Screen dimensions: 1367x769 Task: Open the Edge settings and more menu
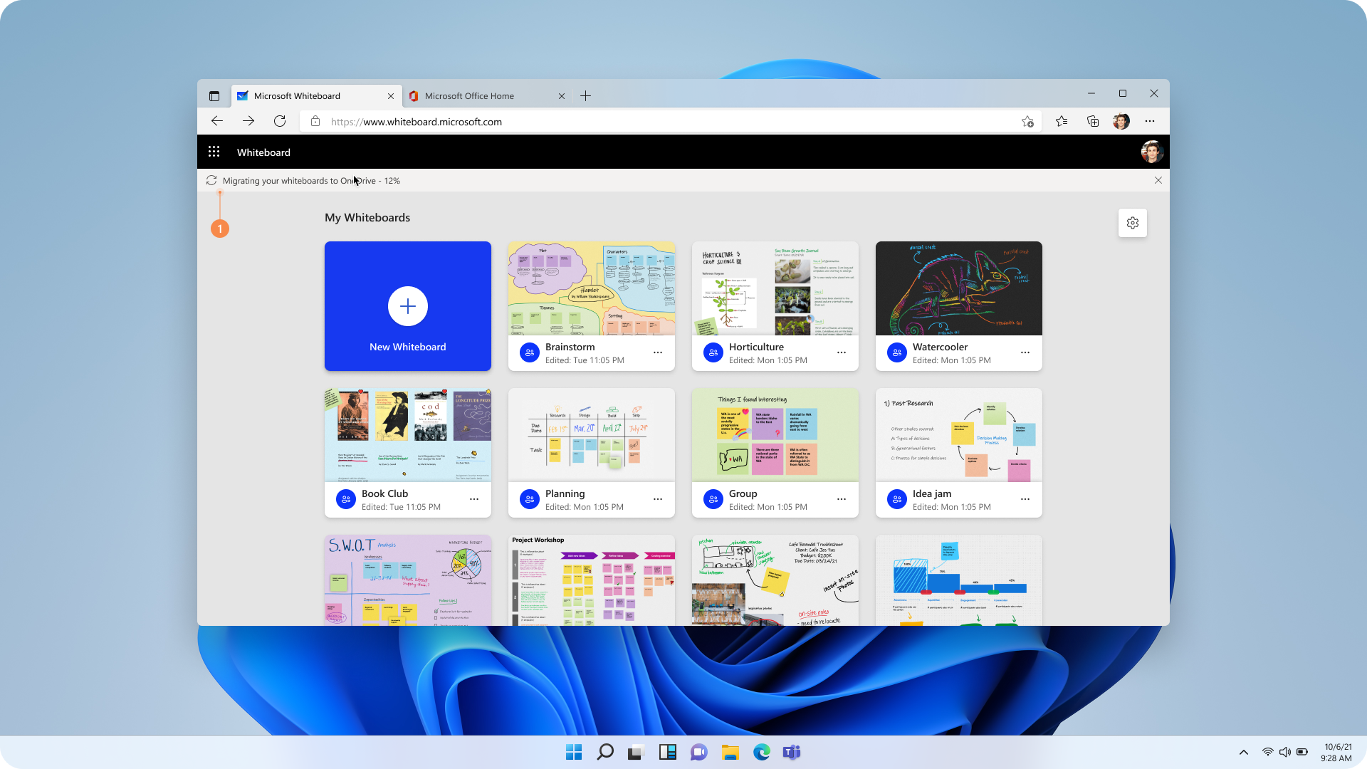[1150, 121]
